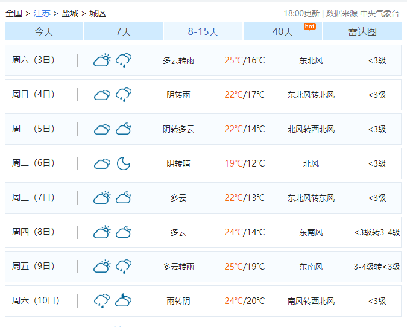The width and height of the screenshot is (407, 327).
Task: Click the clear moon icon for 周二（6日）
Action: coord(124,163)
